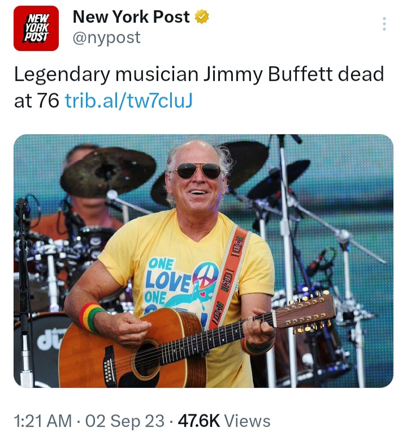
Task: Click the peace sign on yellow shirt
Action: point(206,275)
